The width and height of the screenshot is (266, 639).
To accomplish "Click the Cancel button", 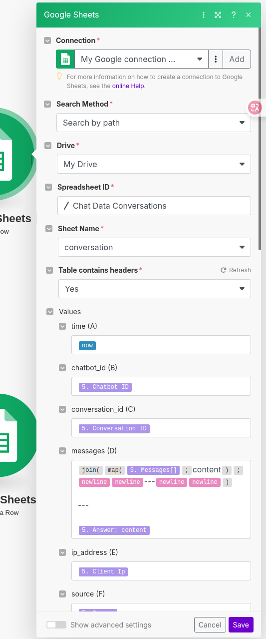I will point(210,625).
